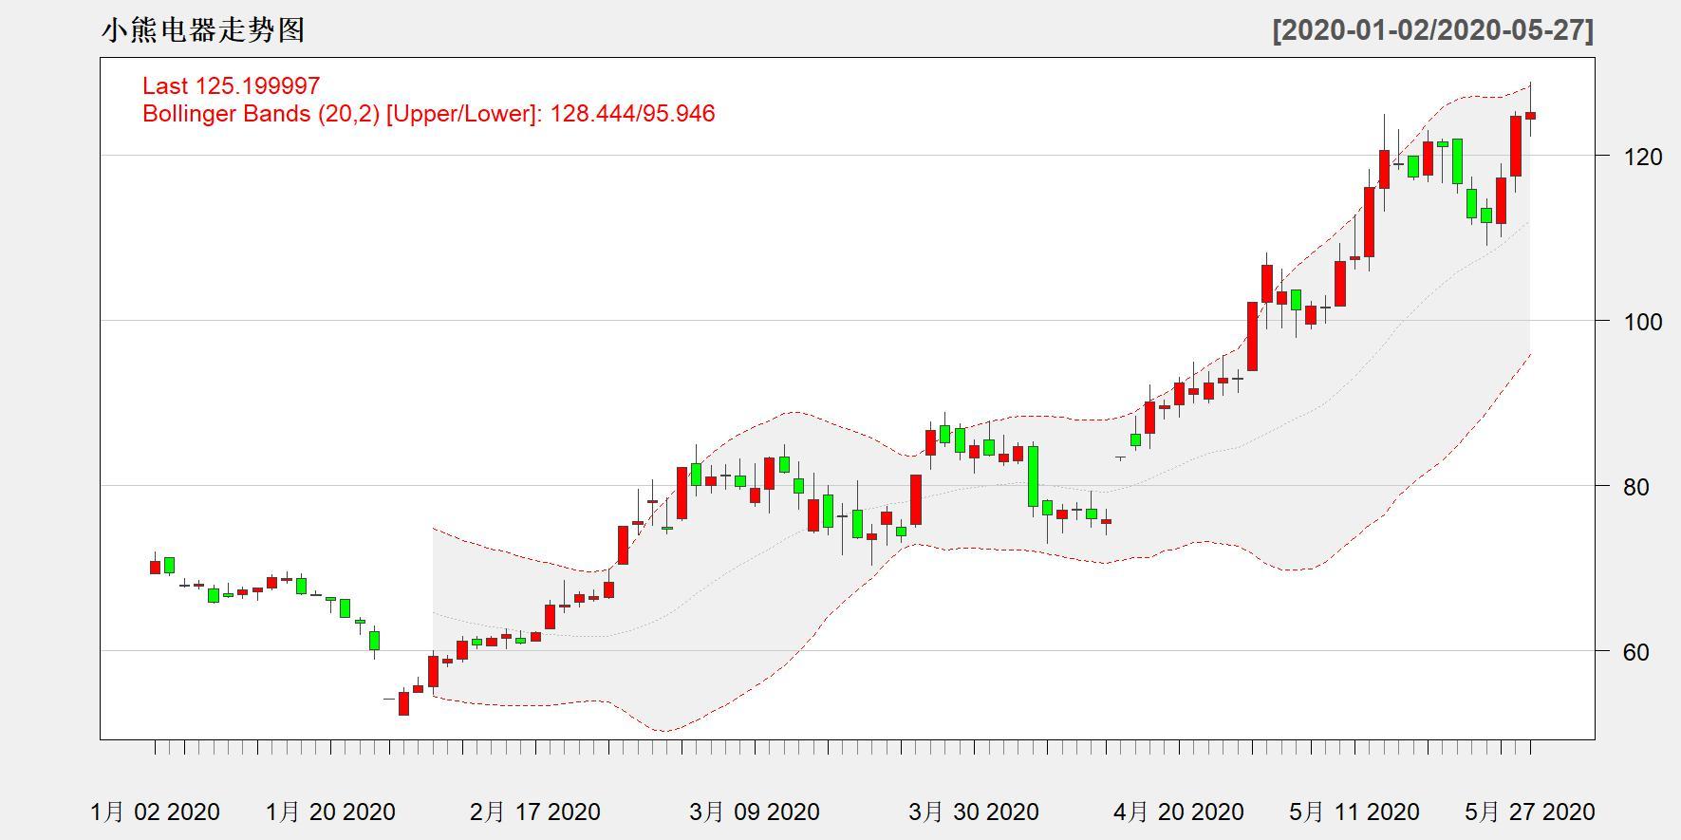Viewport: 1681px width, 840px height.
Task: Click the chart title 小熊电器走势图
Action: click(x=203, y=30)
